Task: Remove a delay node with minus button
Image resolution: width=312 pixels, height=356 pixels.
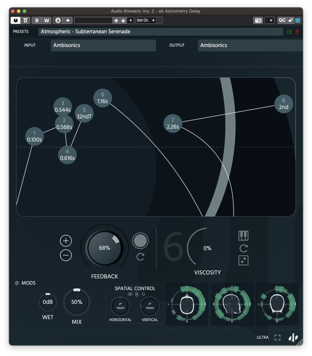Action: [66, 255]
